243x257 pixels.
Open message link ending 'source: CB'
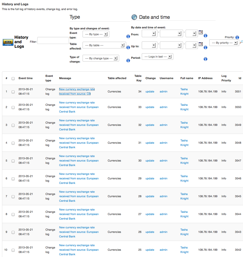pos(77,91)
